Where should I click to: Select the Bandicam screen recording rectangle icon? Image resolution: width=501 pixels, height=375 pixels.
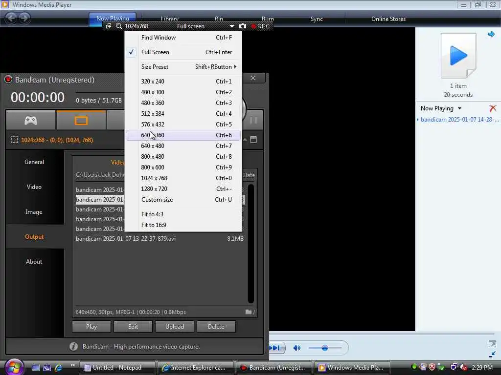(x=81, y=120)
